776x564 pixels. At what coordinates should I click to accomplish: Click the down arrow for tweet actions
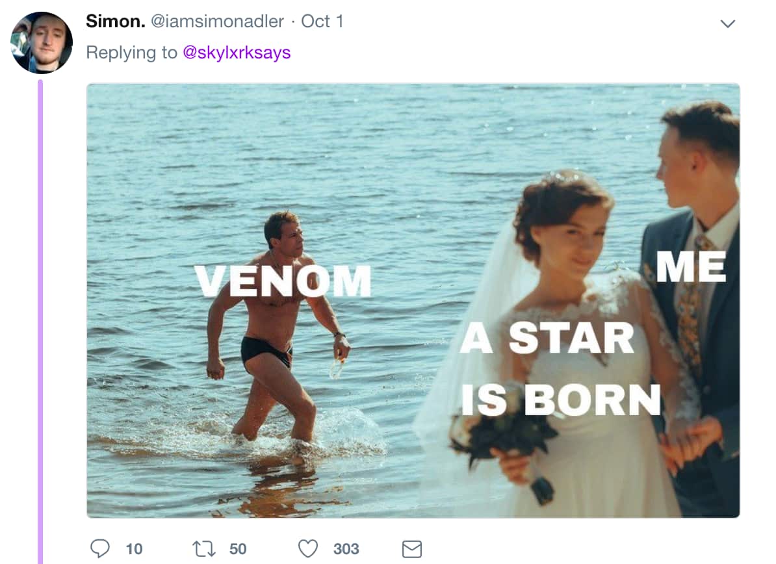pyautogui.click(x=728, y=23)
